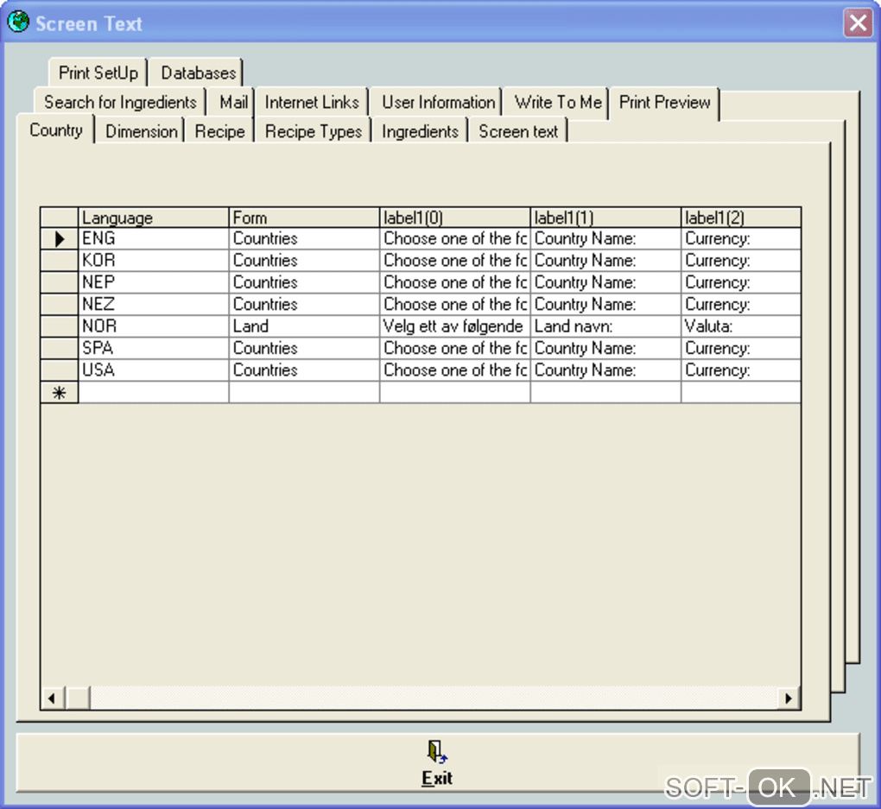Click the Land navn: cell
The width and height of the screenshot is (881, 809).
pyautogui.click(x=605, y=326)
